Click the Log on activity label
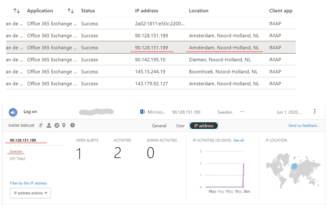The height and width of the screenshot is (210, 331). click(30, 112)
